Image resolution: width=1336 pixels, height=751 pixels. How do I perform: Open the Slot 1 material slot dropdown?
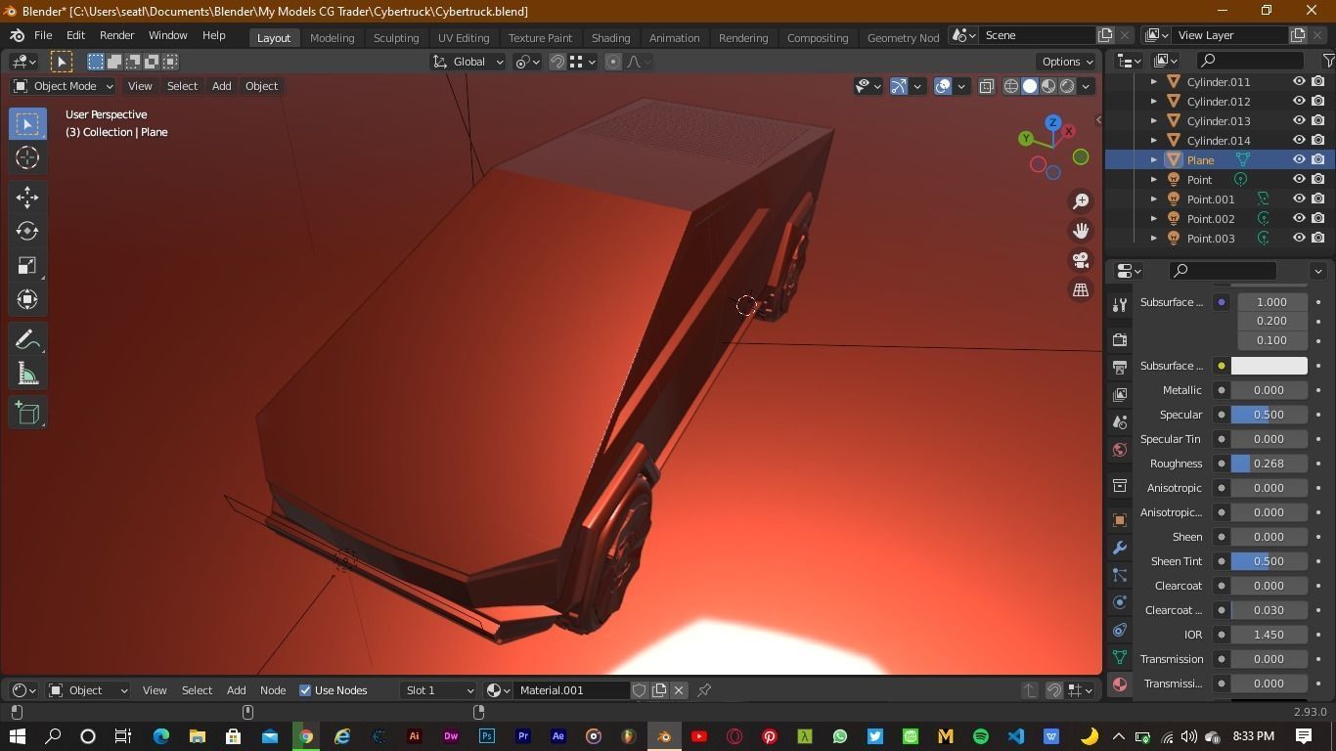438,690
